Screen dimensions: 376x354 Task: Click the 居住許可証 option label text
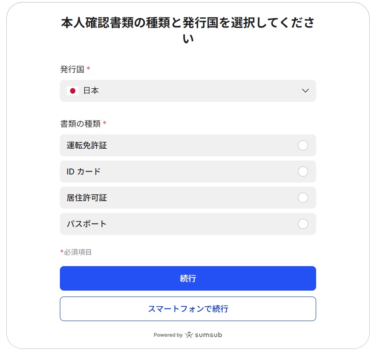[87, 198]
